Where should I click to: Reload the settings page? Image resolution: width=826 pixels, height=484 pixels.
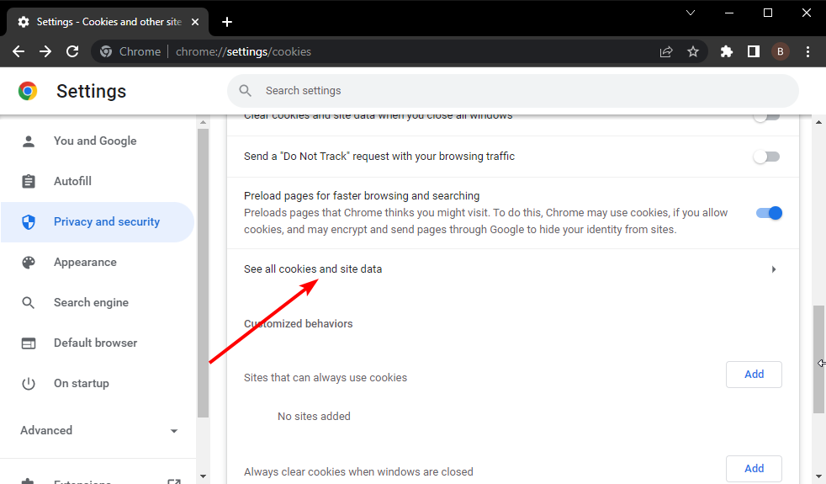pyautogui.click(x=72, y=51)
